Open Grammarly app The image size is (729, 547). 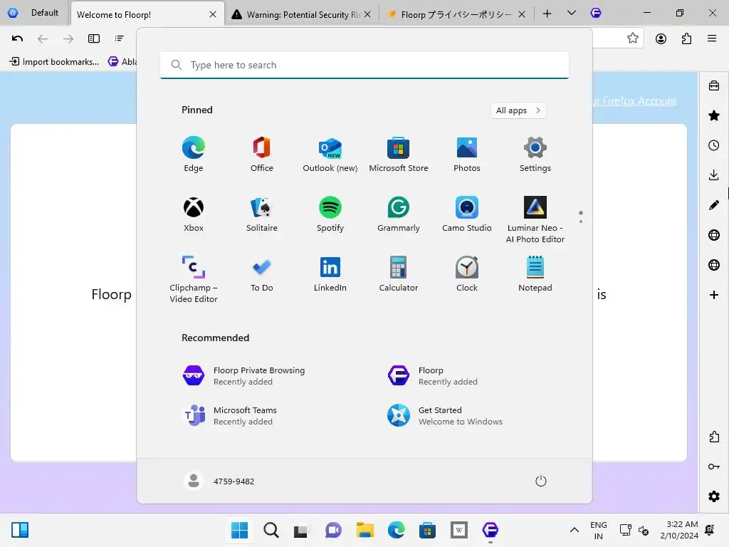click(399, 214)
